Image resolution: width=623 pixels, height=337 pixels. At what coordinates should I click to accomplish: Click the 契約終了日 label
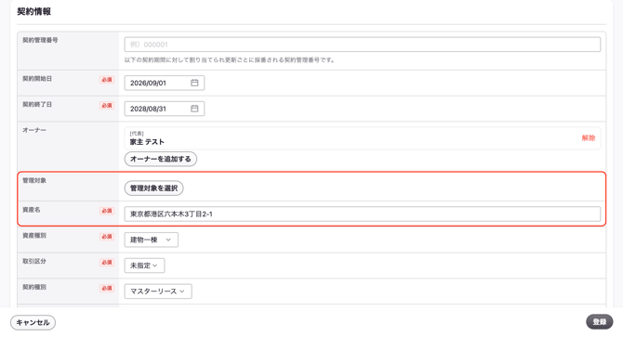pyautogui.click(x=37, y=105)
